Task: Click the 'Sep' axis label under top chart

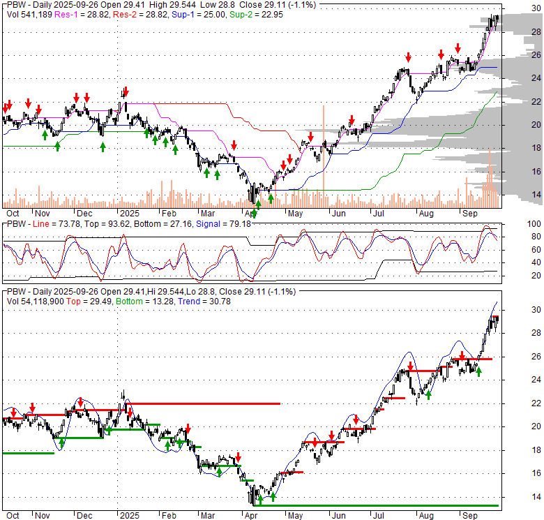Action: (470, 214)
